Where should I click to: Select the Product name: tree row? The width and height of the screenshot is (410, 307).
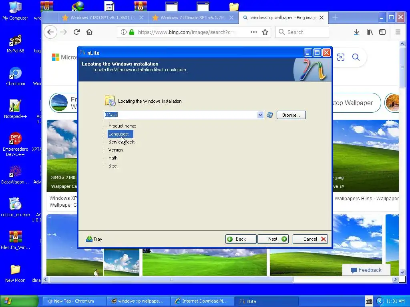(122, 126)
